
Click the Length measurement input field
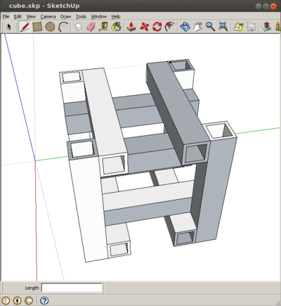(x=72, y=288)
